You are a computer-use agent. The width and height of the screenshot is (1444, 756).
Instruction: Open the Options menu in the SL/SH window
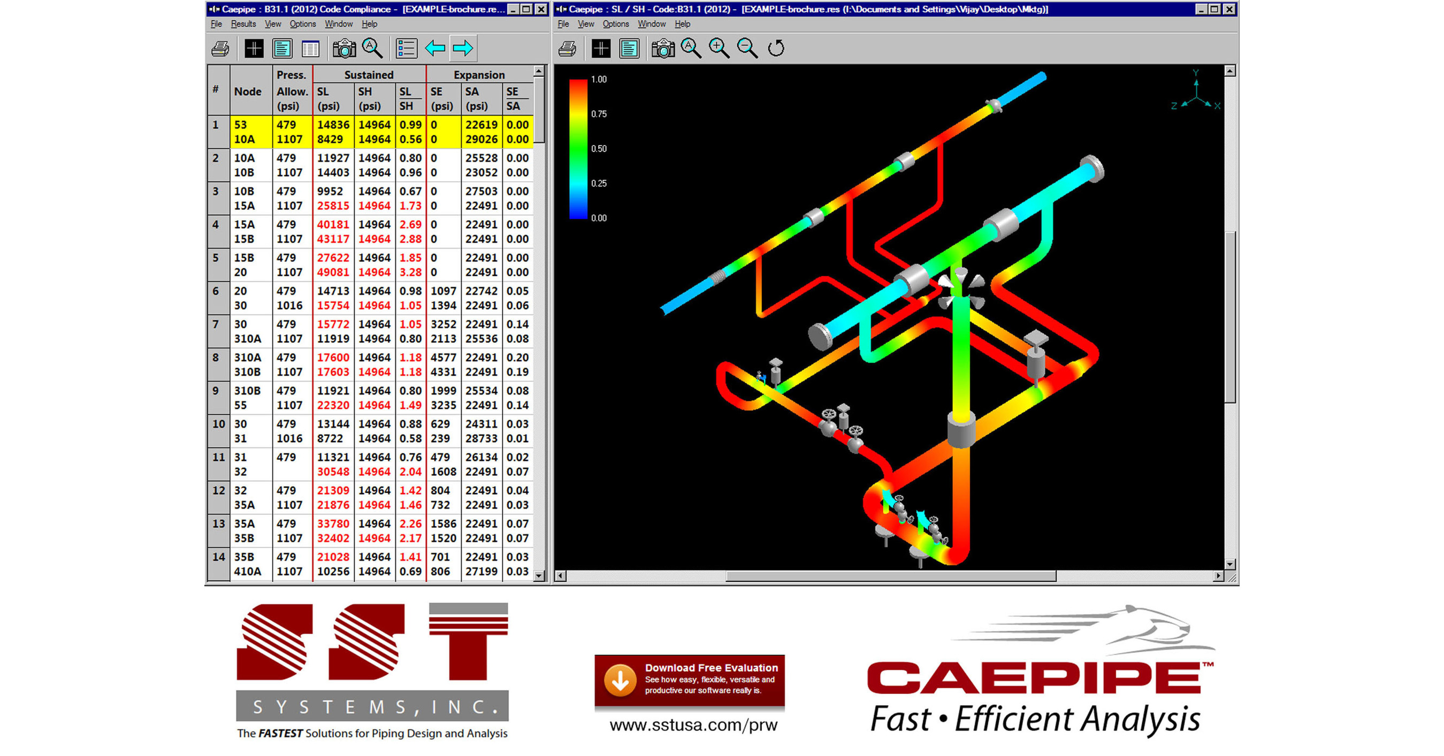tap(615, 24)
